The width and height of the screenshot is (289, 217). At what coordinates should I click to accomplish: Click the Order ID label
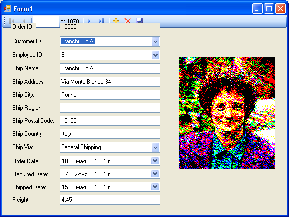coord(23,27)
